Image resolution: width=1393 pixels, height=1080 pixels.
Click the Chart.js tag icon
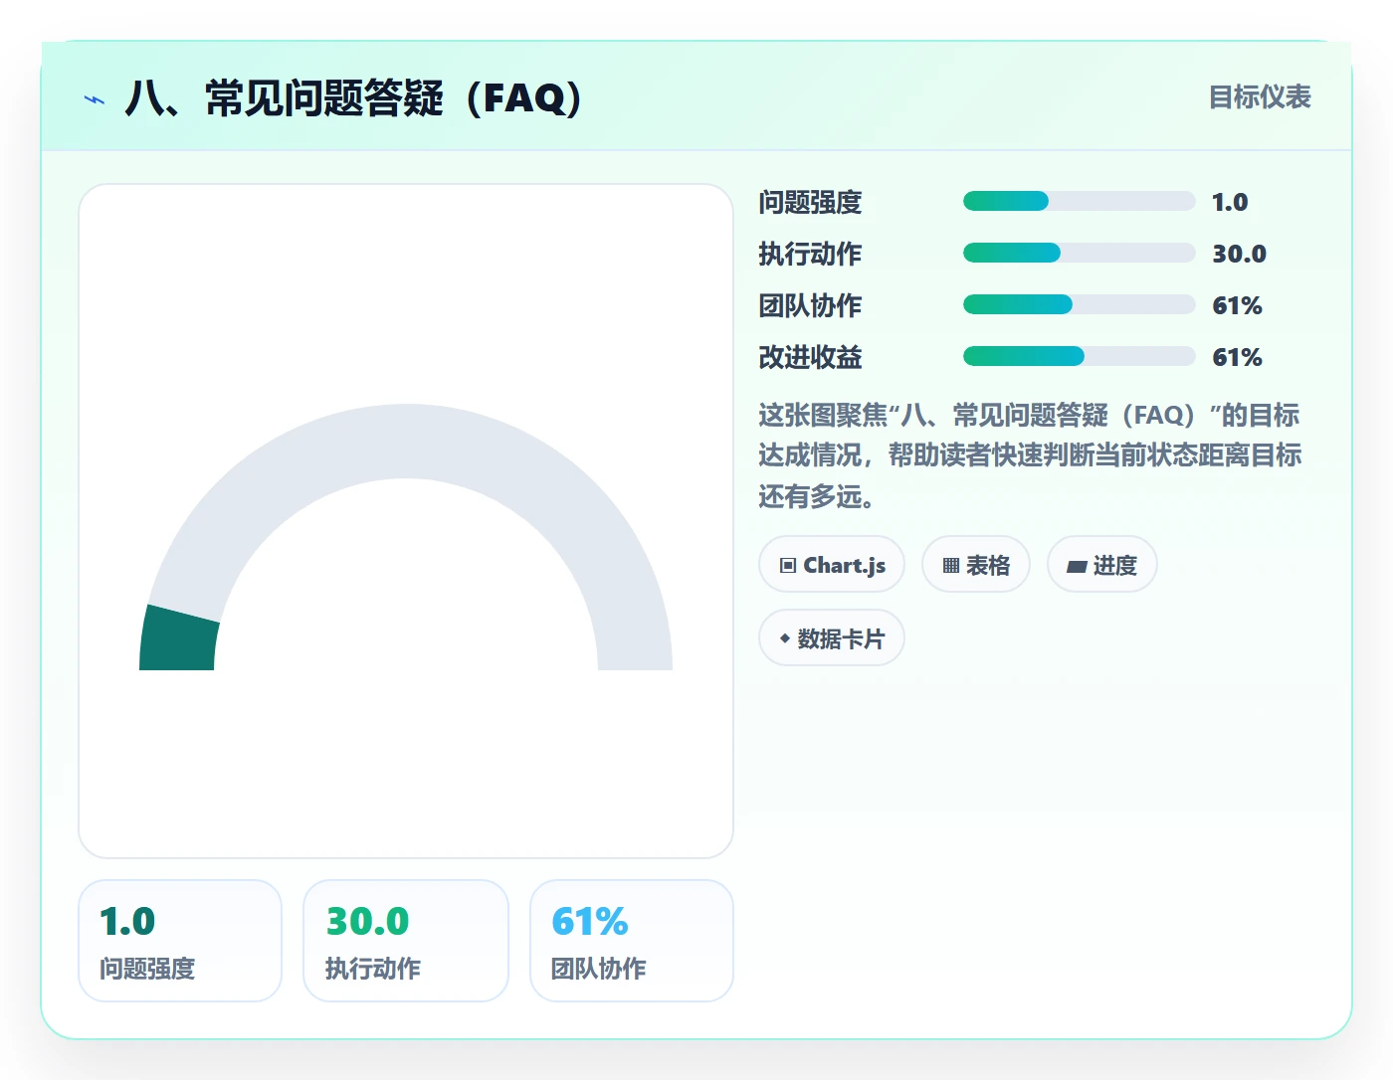point(788,566)
